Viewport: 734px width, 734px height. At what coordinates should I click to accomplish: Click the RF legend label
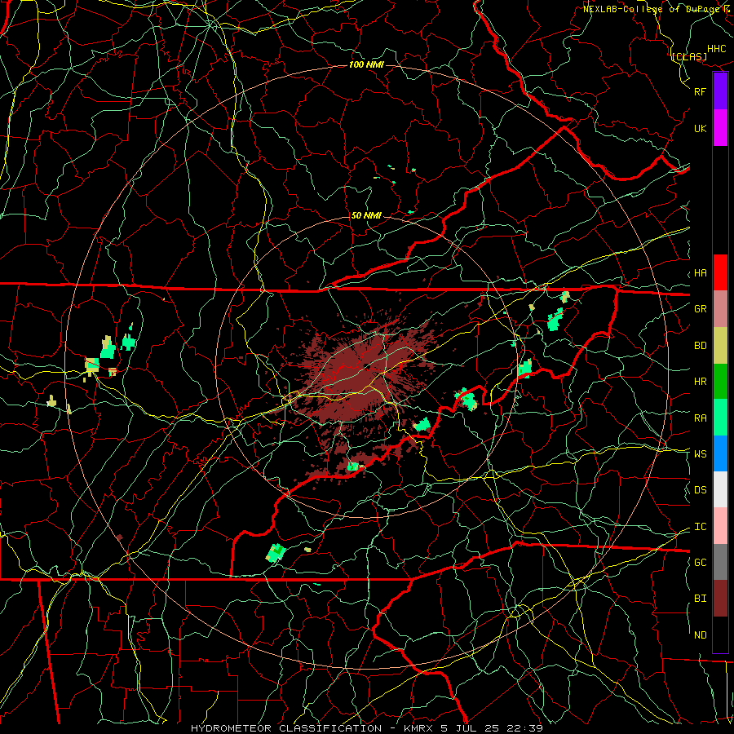pos(701,91)
